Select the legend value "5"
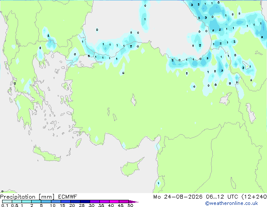Screen dimensions: 267x207 (x=41, y=205)
